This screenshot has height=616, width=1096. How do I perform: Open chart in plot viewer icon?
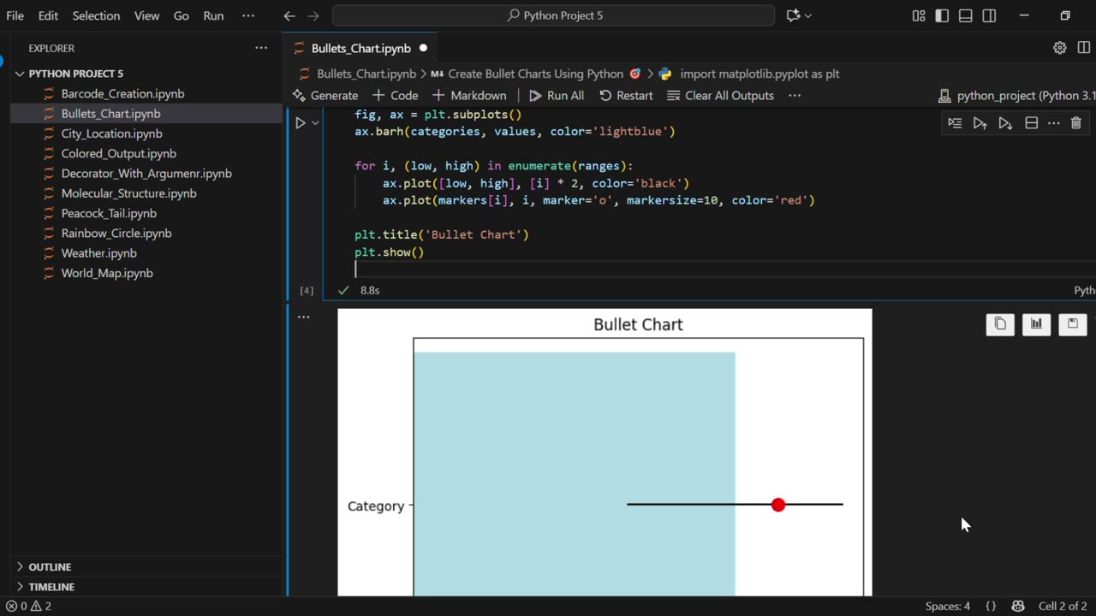(x=1036, y=323)
